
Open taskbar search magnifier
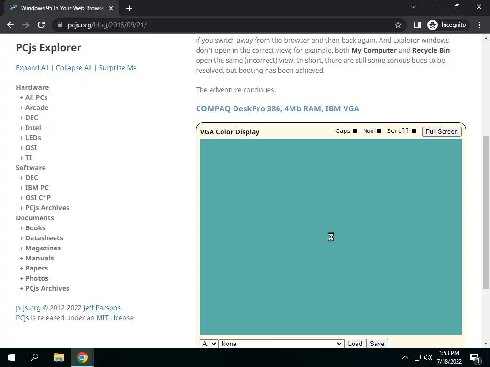(x=34, y=357)
